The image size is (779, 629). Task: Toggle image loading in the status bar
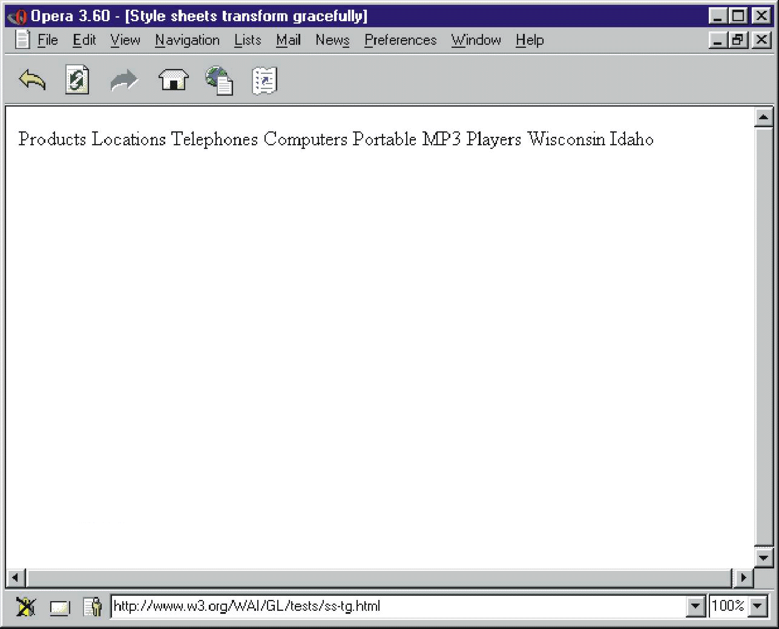point(27,606)
